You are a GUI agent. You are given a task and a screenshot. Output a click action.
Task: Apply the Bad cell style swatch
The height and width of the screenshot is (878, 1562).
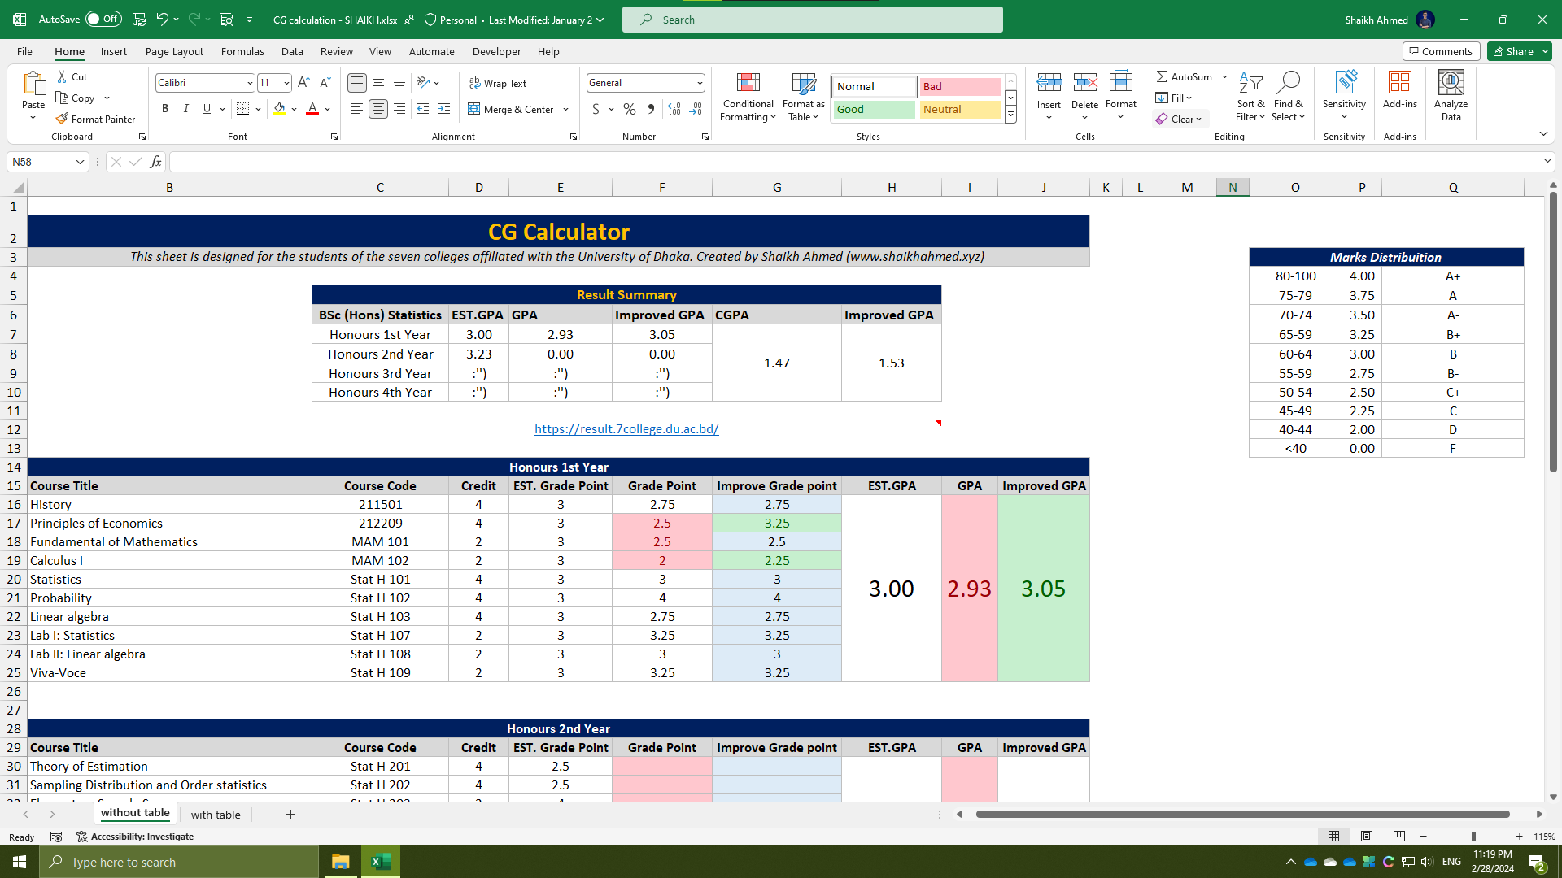[x=960, y=86]
